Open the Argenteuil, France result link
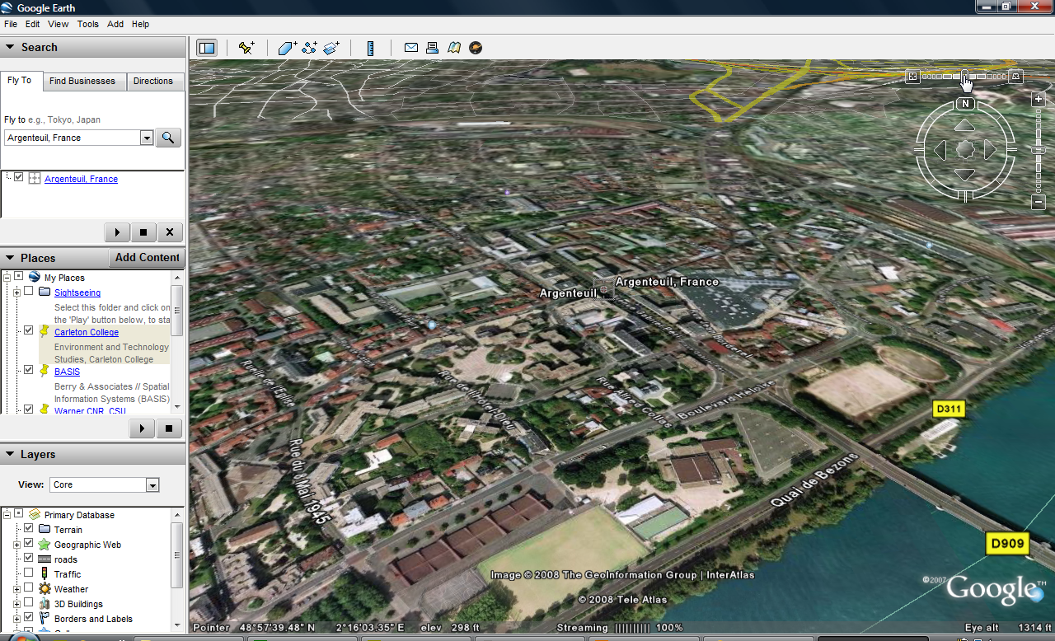This screenshot has height=641, width=1055. [81, 179]
